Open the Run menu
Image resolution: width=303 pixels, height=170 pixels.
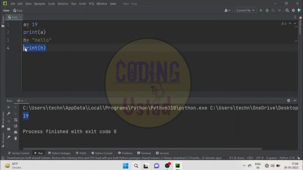pos(74,4)
